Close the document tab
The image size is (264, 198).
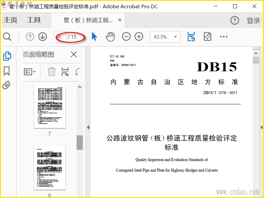point(120,20)
